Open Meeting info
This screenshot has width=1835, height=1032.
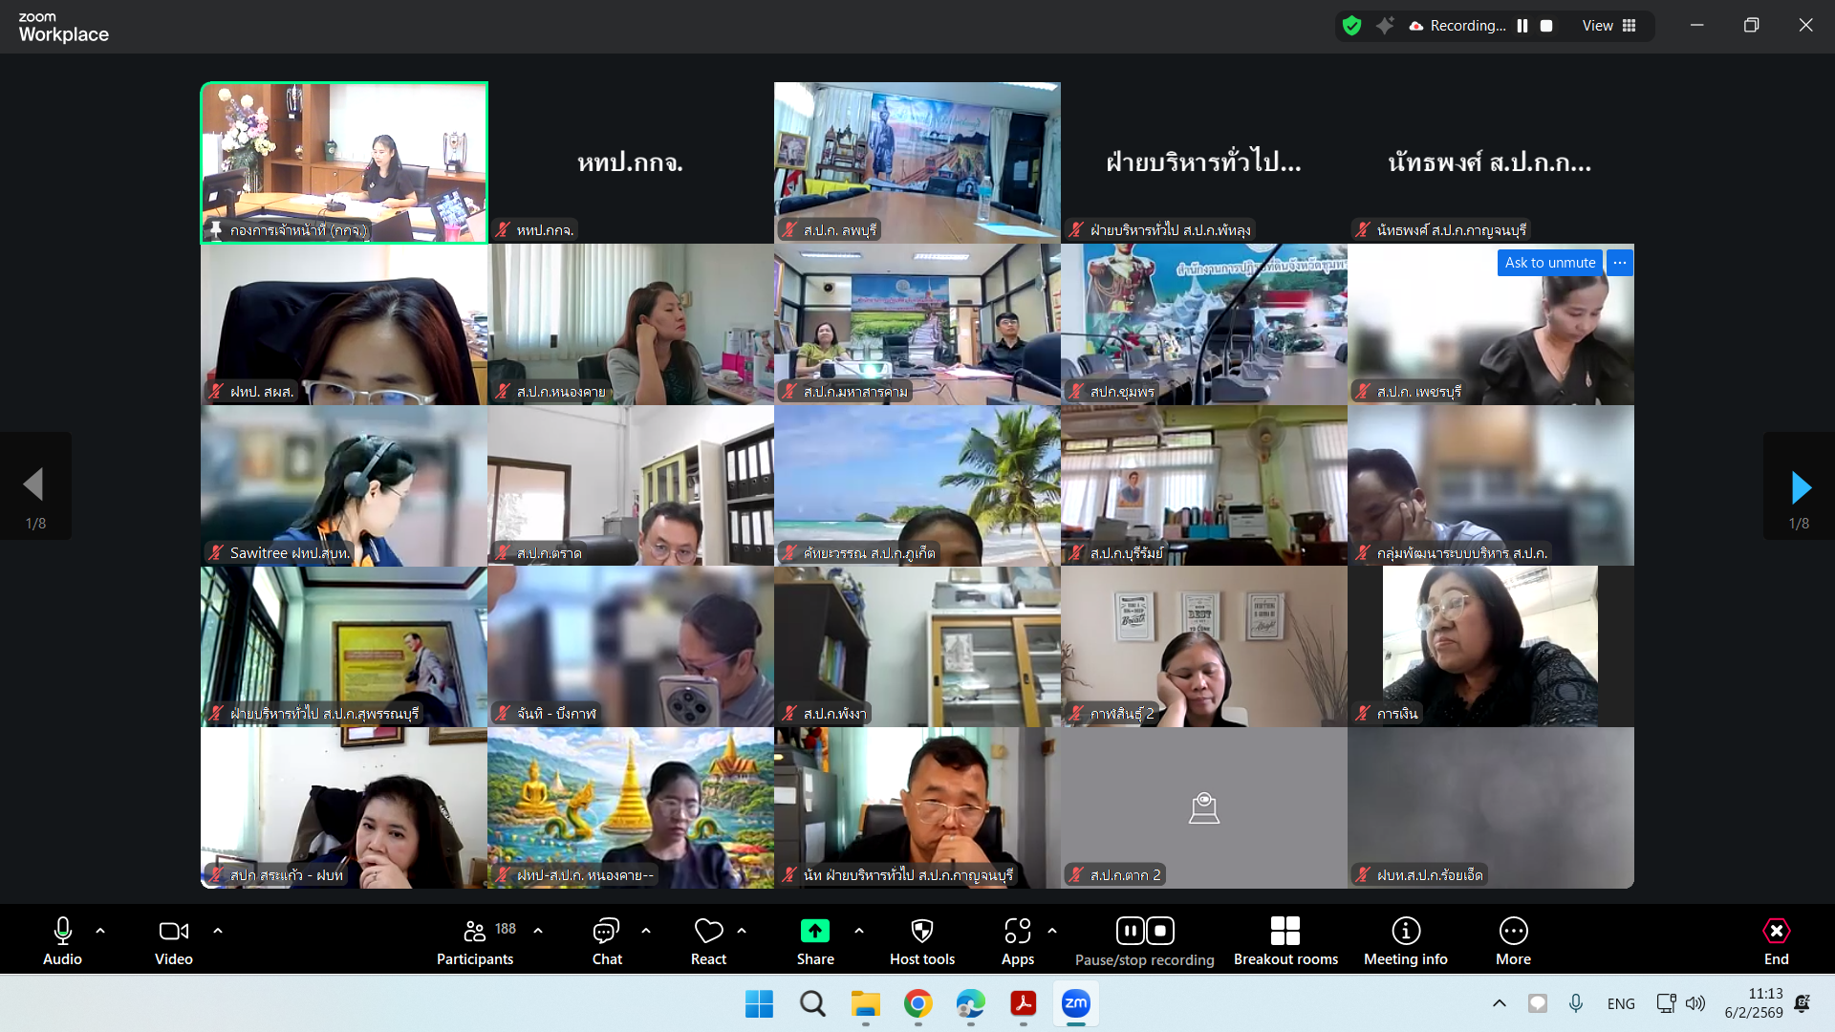[x=1405, y=932]
